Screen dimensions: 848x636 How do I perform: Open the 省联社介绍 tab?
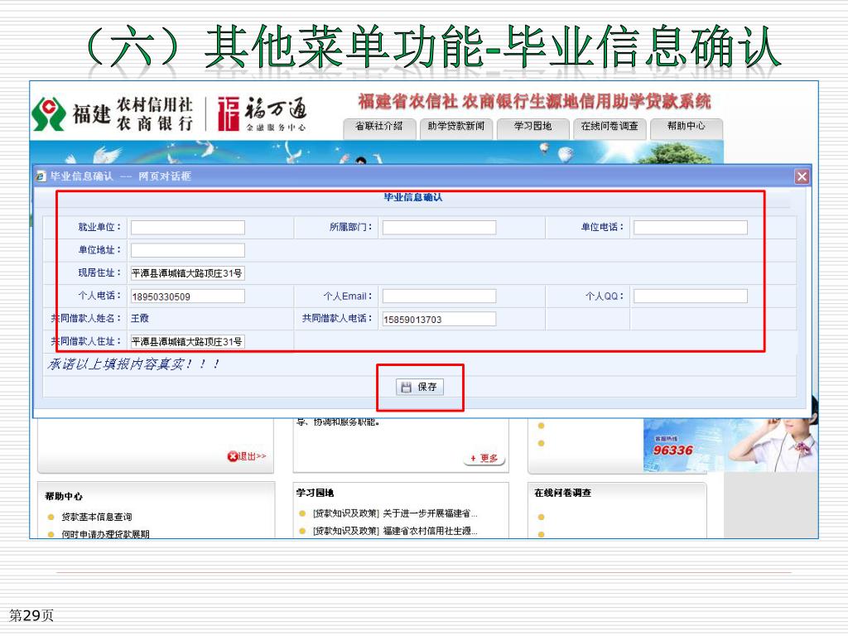pyautogui.click(x=379, y=127)
